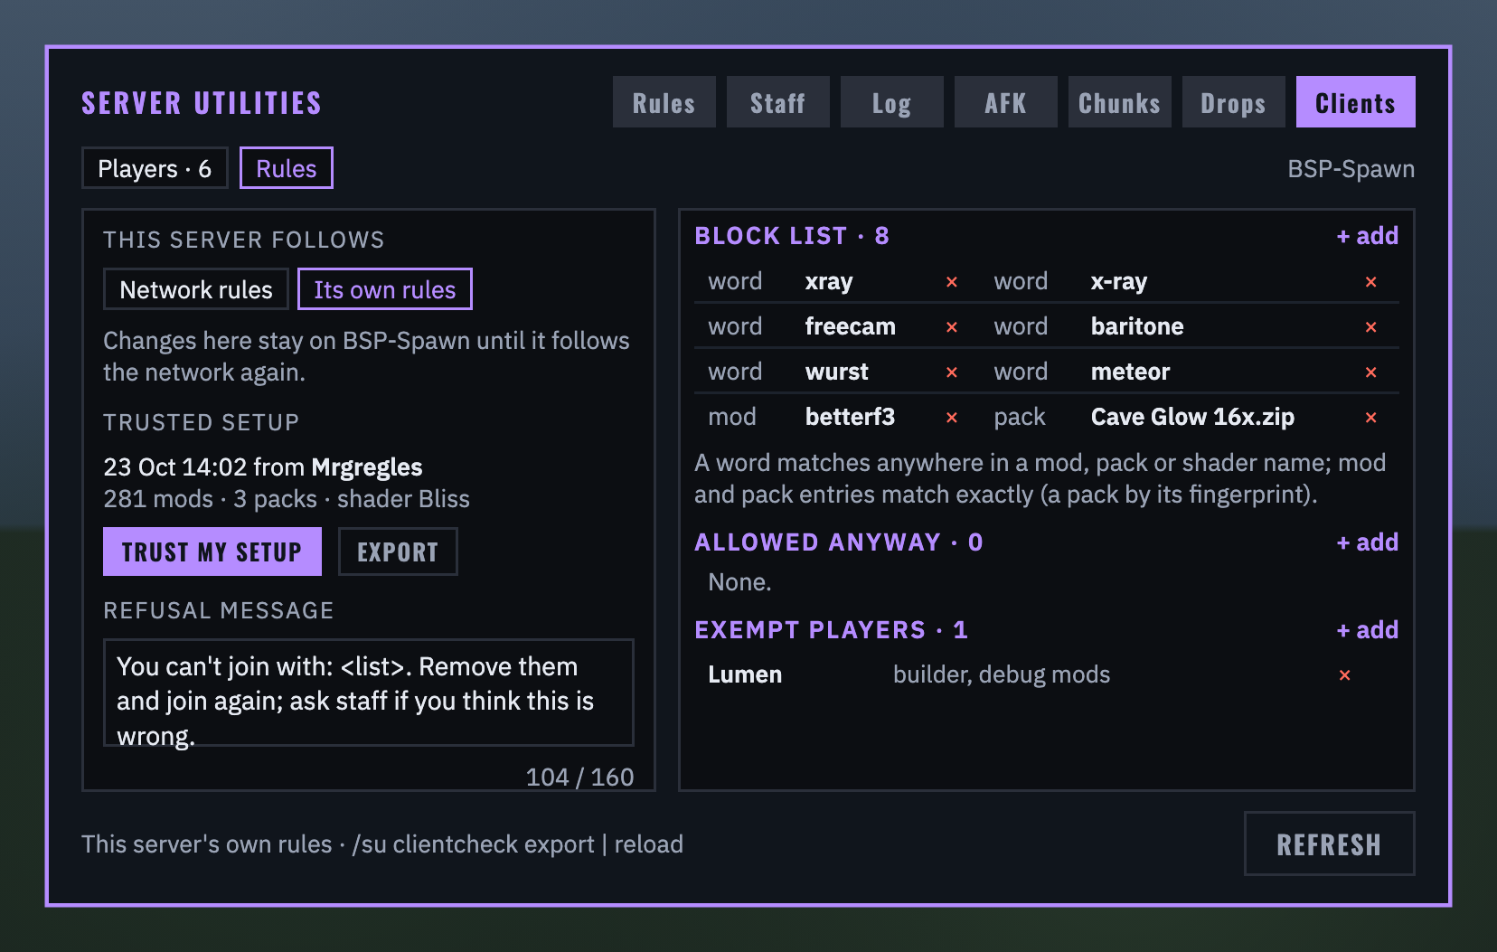Remove the meteor block entry
The image size is (1497, 952).
[x=1370, y=372]
